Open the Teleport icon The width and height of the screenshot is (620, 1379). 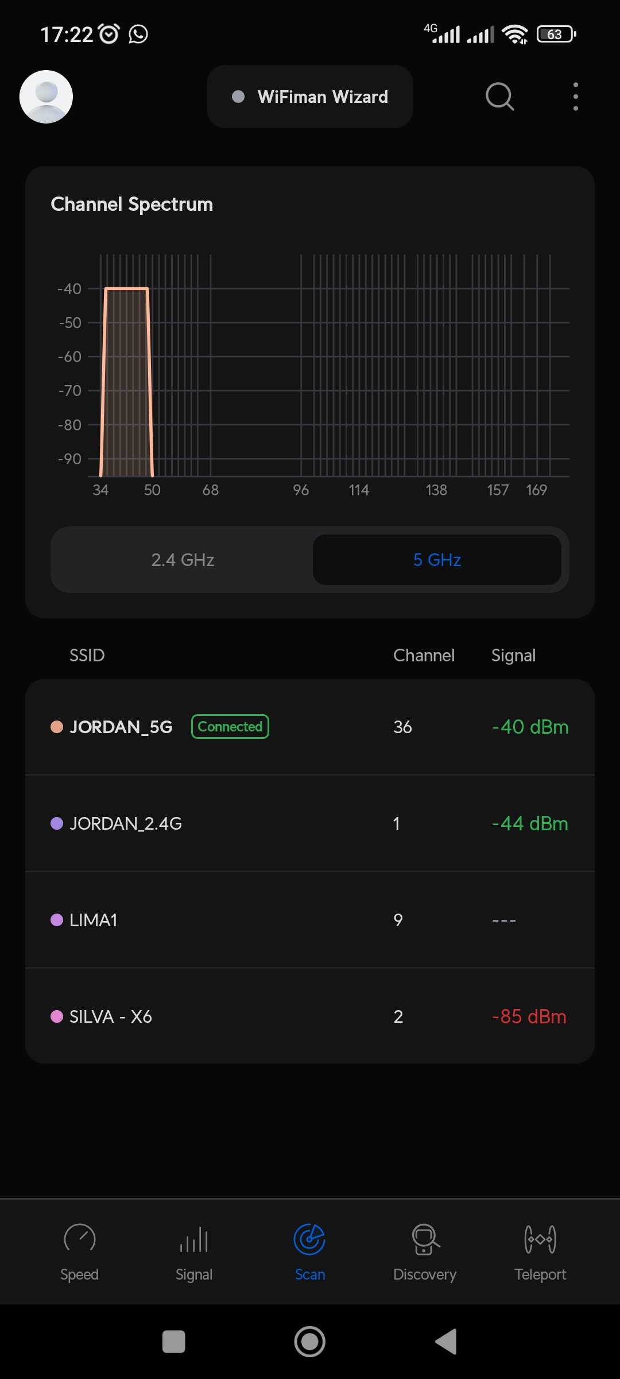pos(540,1239)
